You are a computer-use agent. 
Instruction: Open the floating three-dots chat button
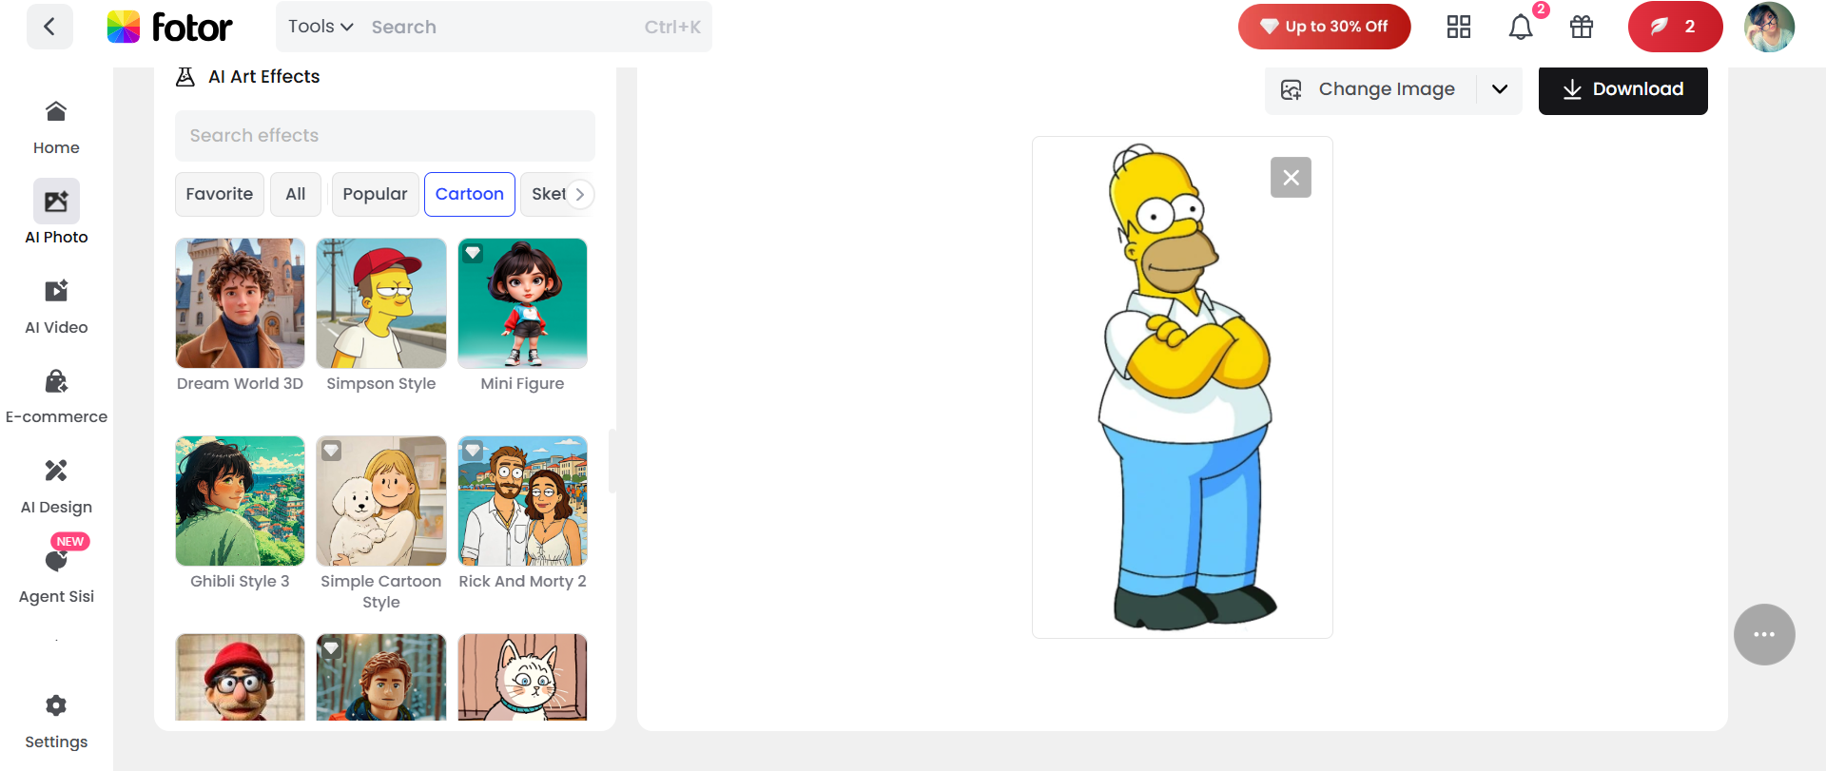(x=1764, y=634)
